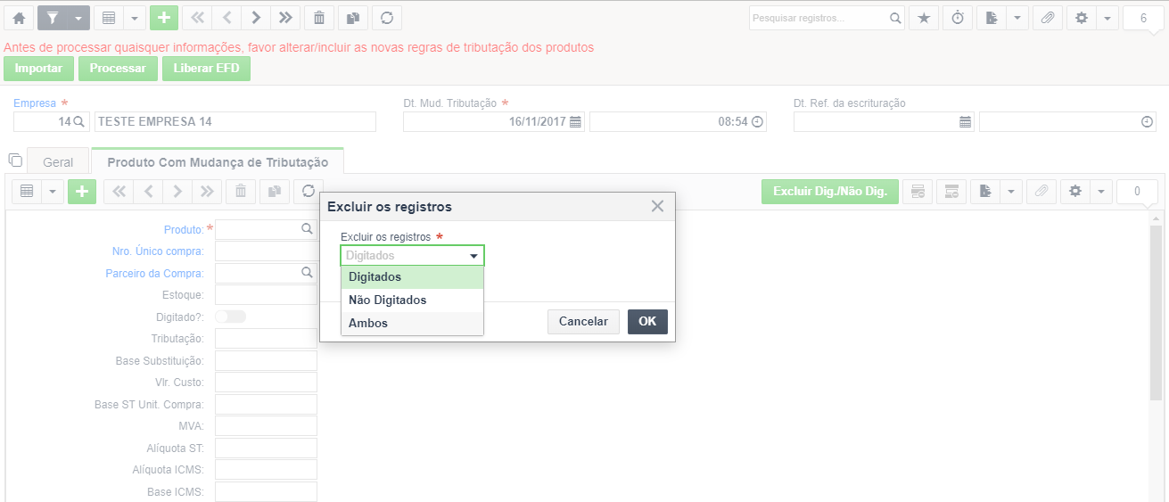The image size is (1169, 502).
Task: Click the top refresh records icon
Action: [387, 18]
